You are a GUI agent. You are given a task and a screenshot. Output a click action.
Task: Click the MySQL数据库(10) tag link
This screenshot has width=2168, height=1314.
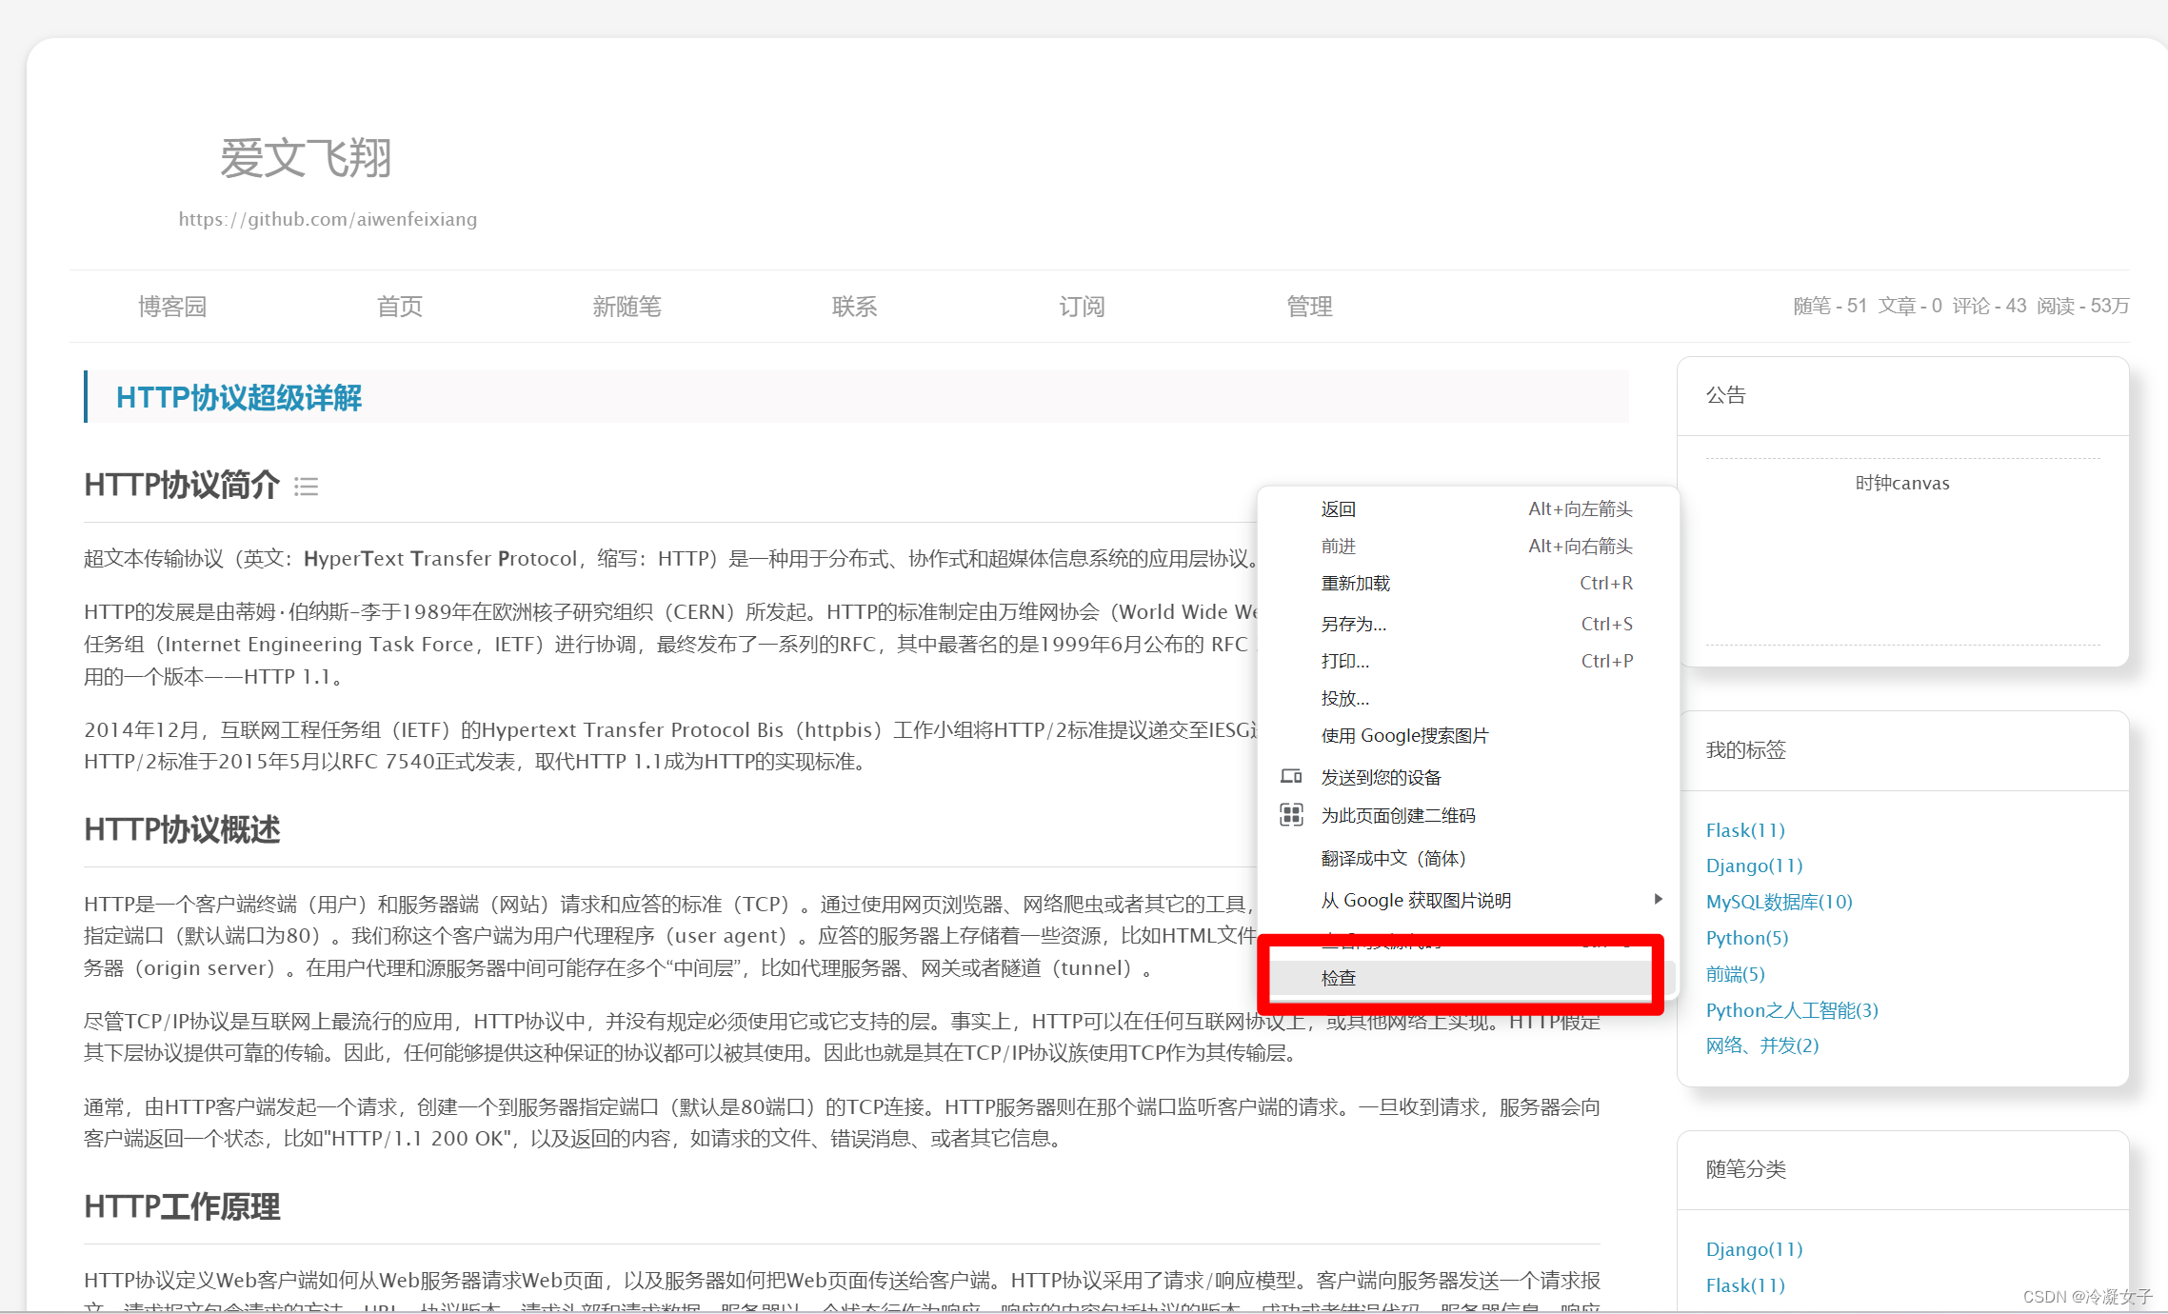[1779, 902]
